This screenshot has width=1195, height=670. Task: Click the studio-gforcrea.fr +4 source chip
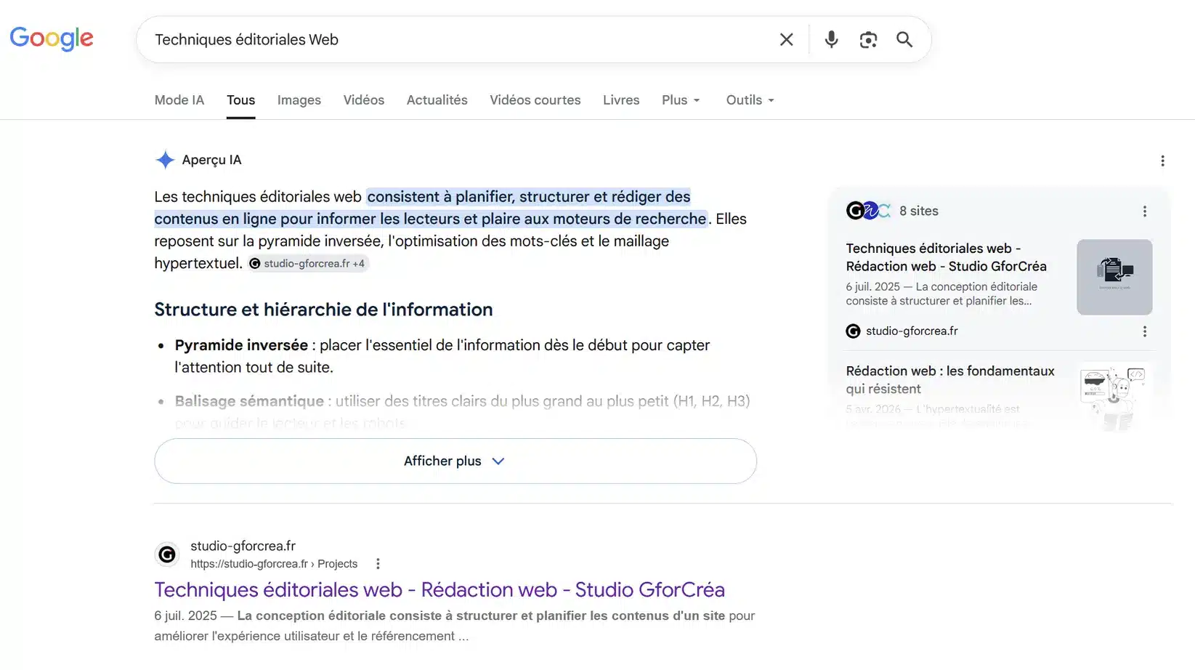308,264
